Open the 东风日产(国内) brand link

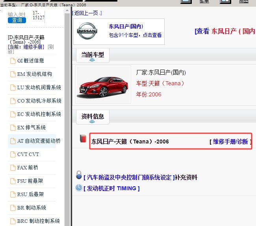(126, 26)
